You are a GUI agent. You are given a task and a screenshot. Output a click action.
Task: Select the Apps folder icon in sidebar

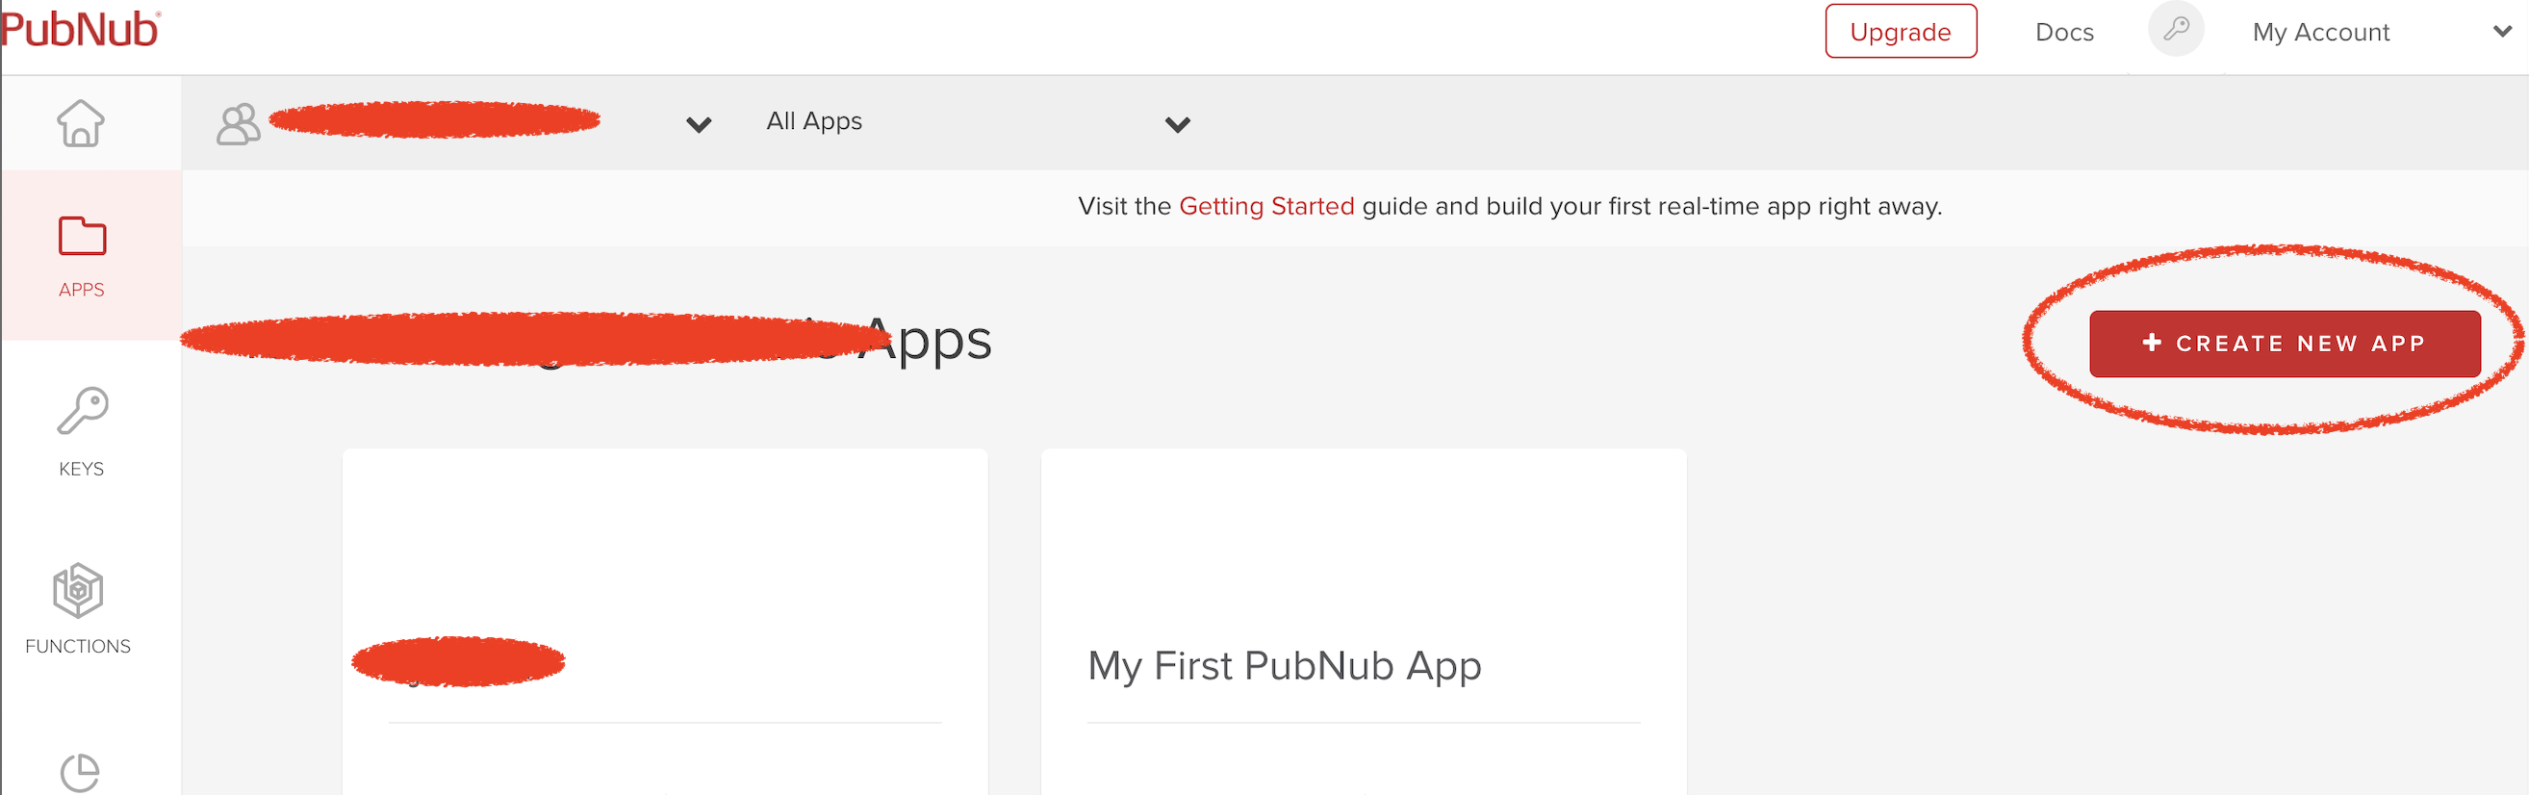click(x=83, y=237)
